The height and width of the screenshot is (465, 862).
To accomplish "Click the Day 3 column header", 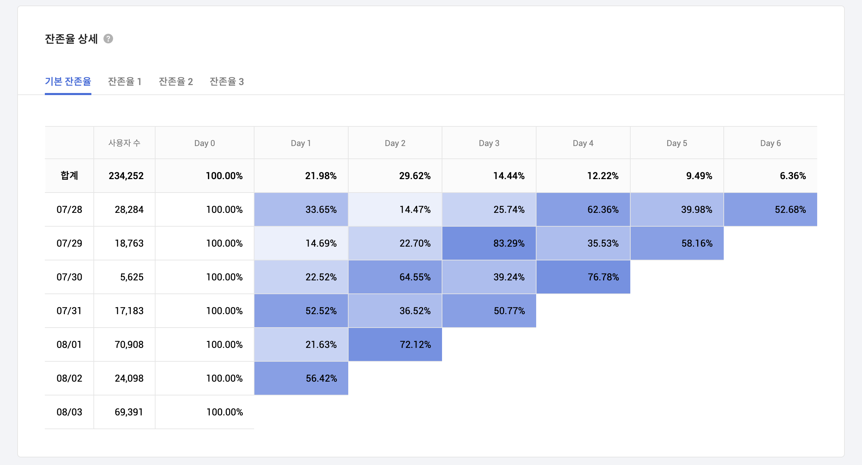I will click(x=489, y=143).
